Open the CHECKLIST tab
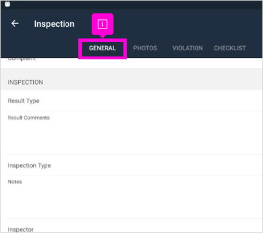 pyautogui.click(x=230, y=48)
